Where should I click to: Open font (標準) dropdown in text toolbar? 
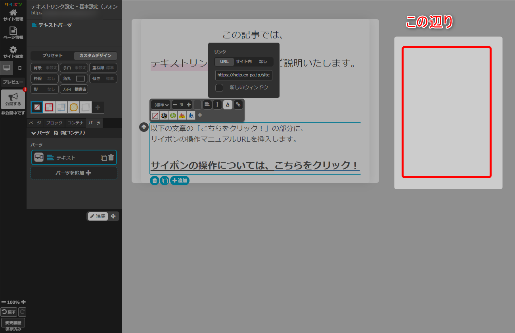[x=161, y=105]
